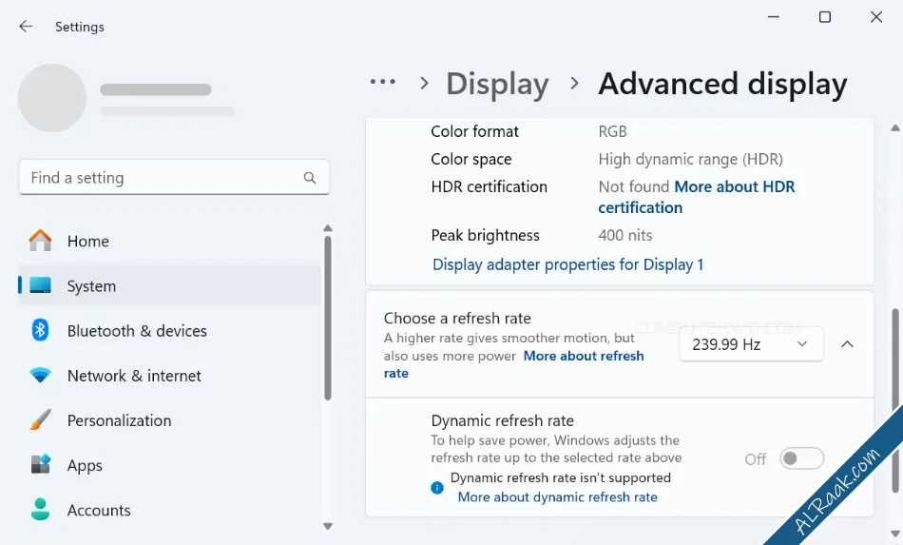Viewport: 903px width, 545px height.
Task: Click the High dynamic range (HDR) value
Action: 690,159
